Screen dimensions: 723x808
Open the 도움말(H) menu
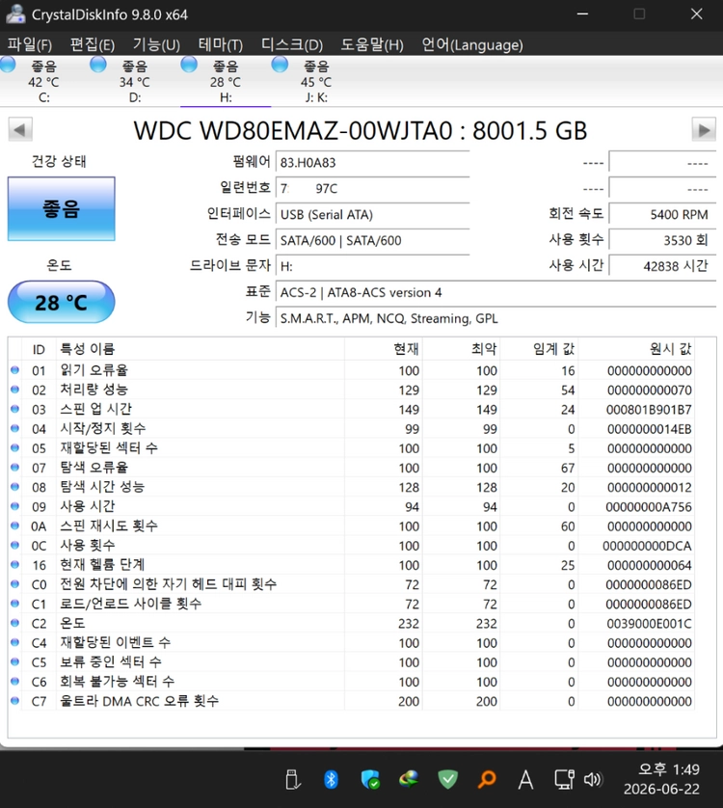(x=371, y=44)
